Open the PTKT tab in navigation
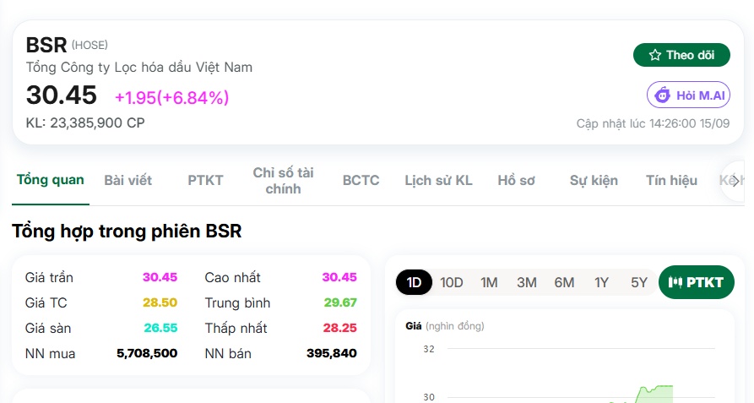This screenshot has height=403, width=754. pos(205,180)
